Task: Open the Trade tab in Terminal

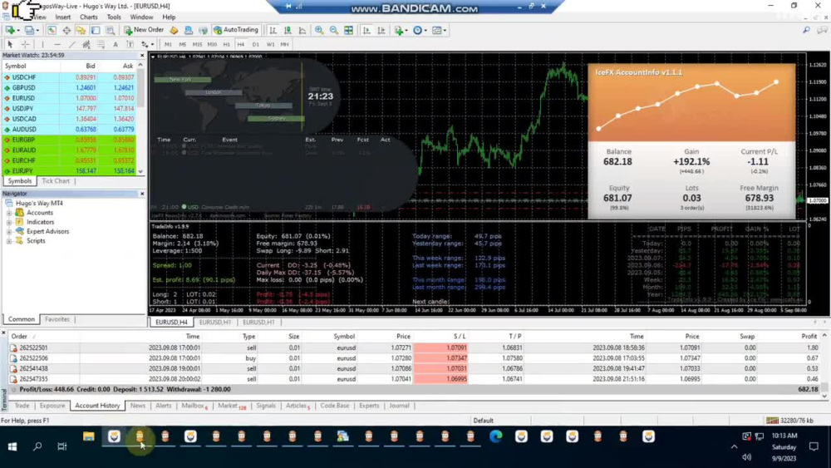Action: pos(22,406)
